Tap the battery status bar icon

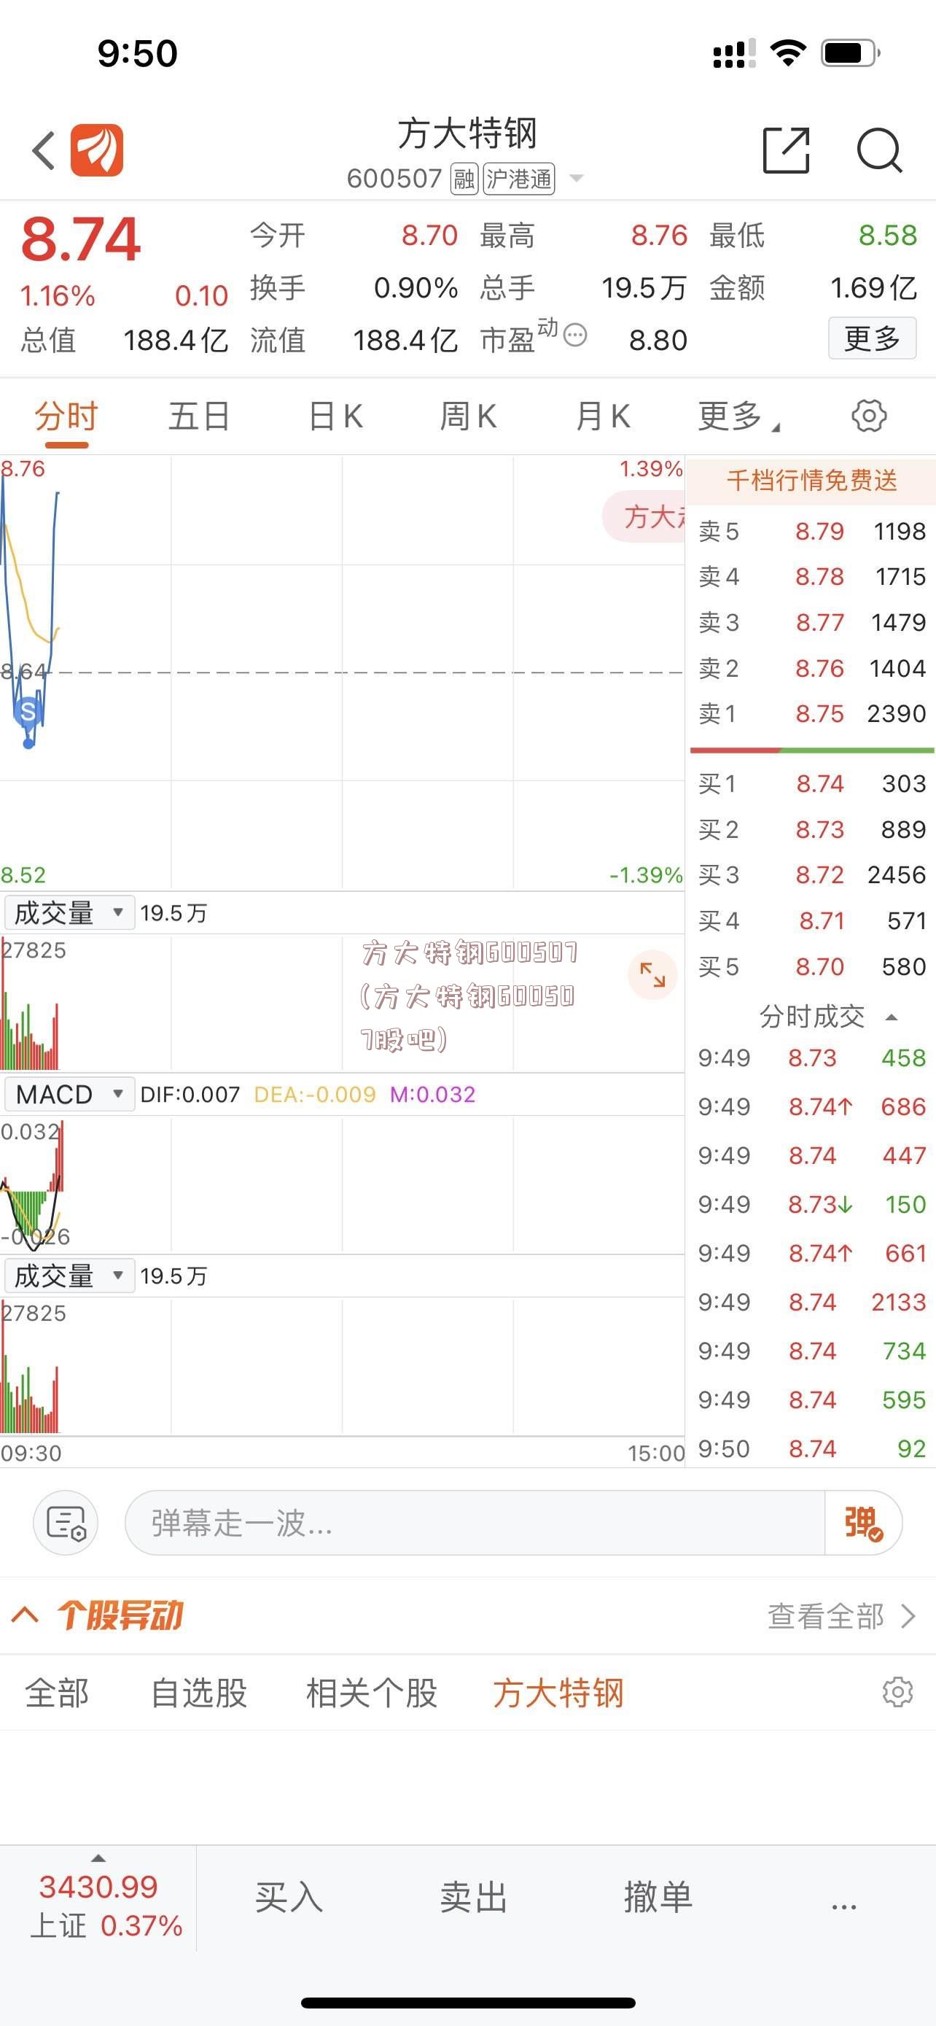coord(850,53)
